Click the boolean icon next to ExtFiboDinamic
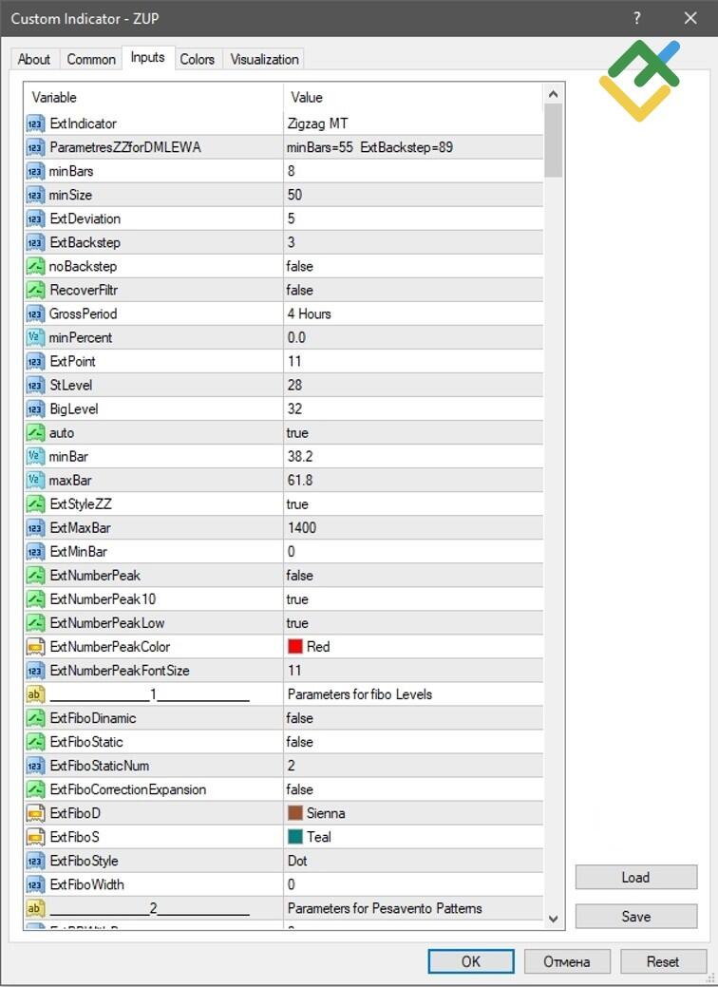 point(35,718)
